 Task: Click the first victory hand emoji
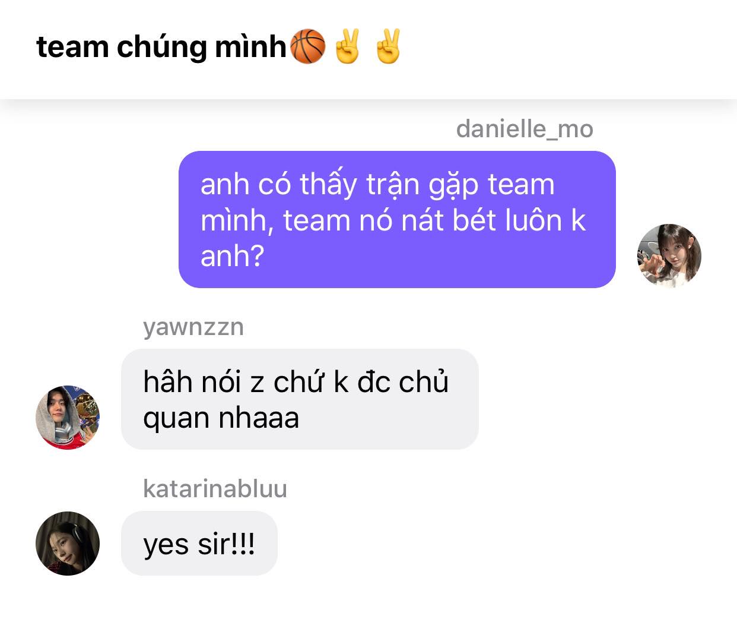coord(348,46)
